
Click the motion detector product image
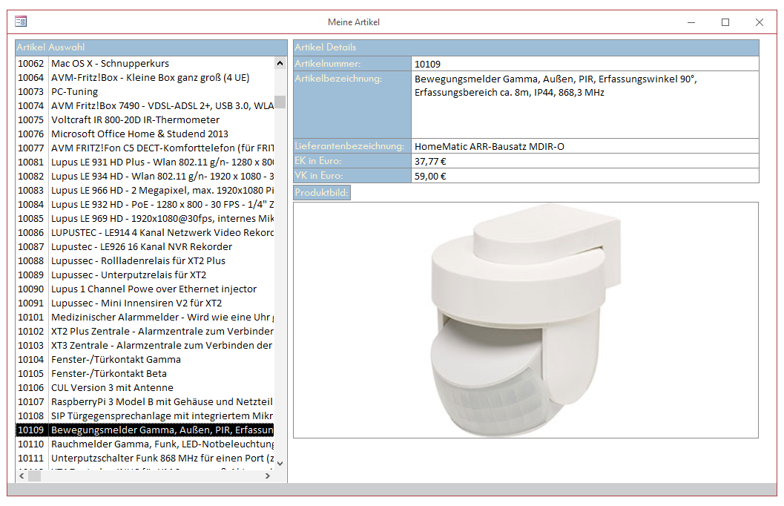point(525,320)
